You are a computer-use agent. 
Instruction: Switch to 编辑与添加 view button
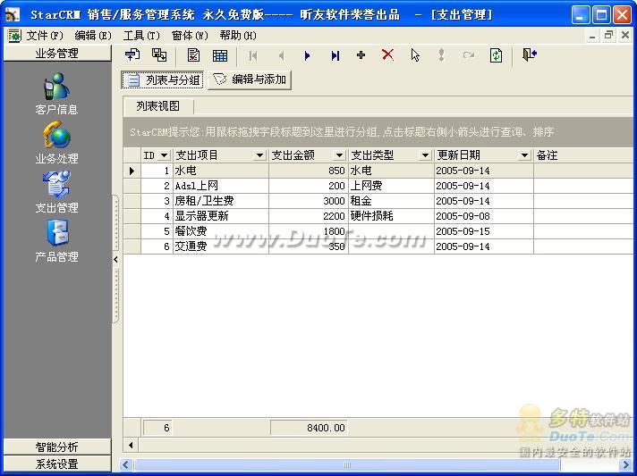pos(250,79)
